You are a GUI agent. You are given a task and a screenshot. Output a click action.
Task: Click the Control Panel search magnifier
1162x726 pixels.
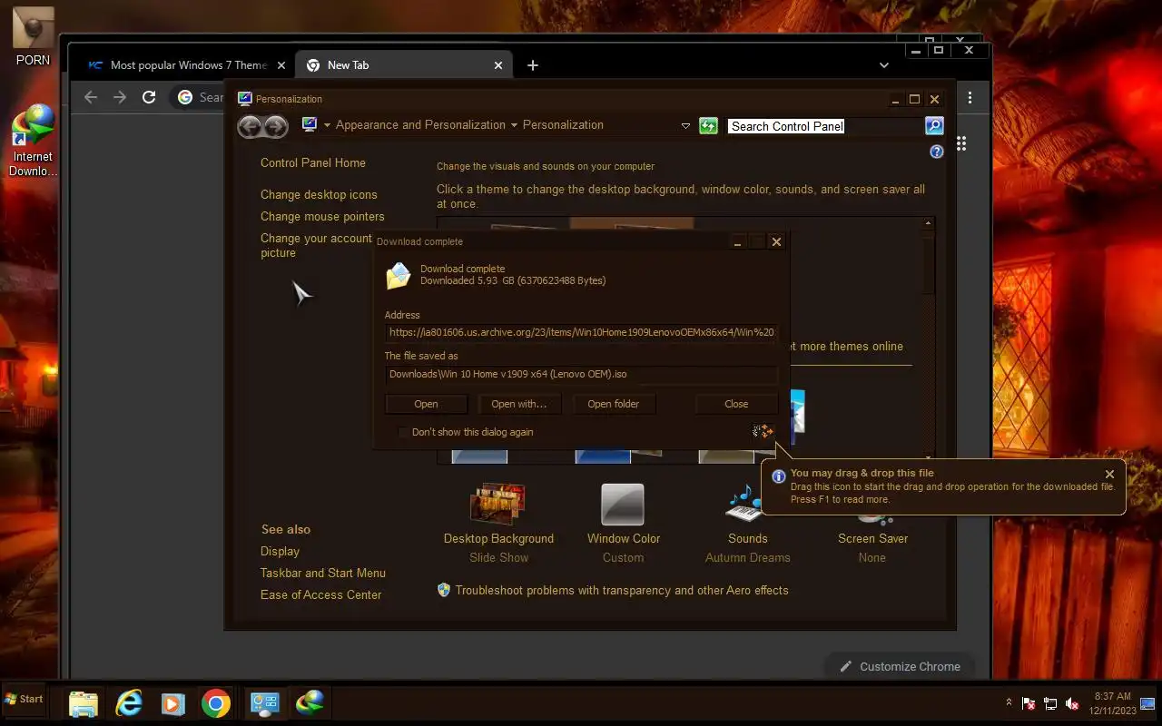(934, 126)
